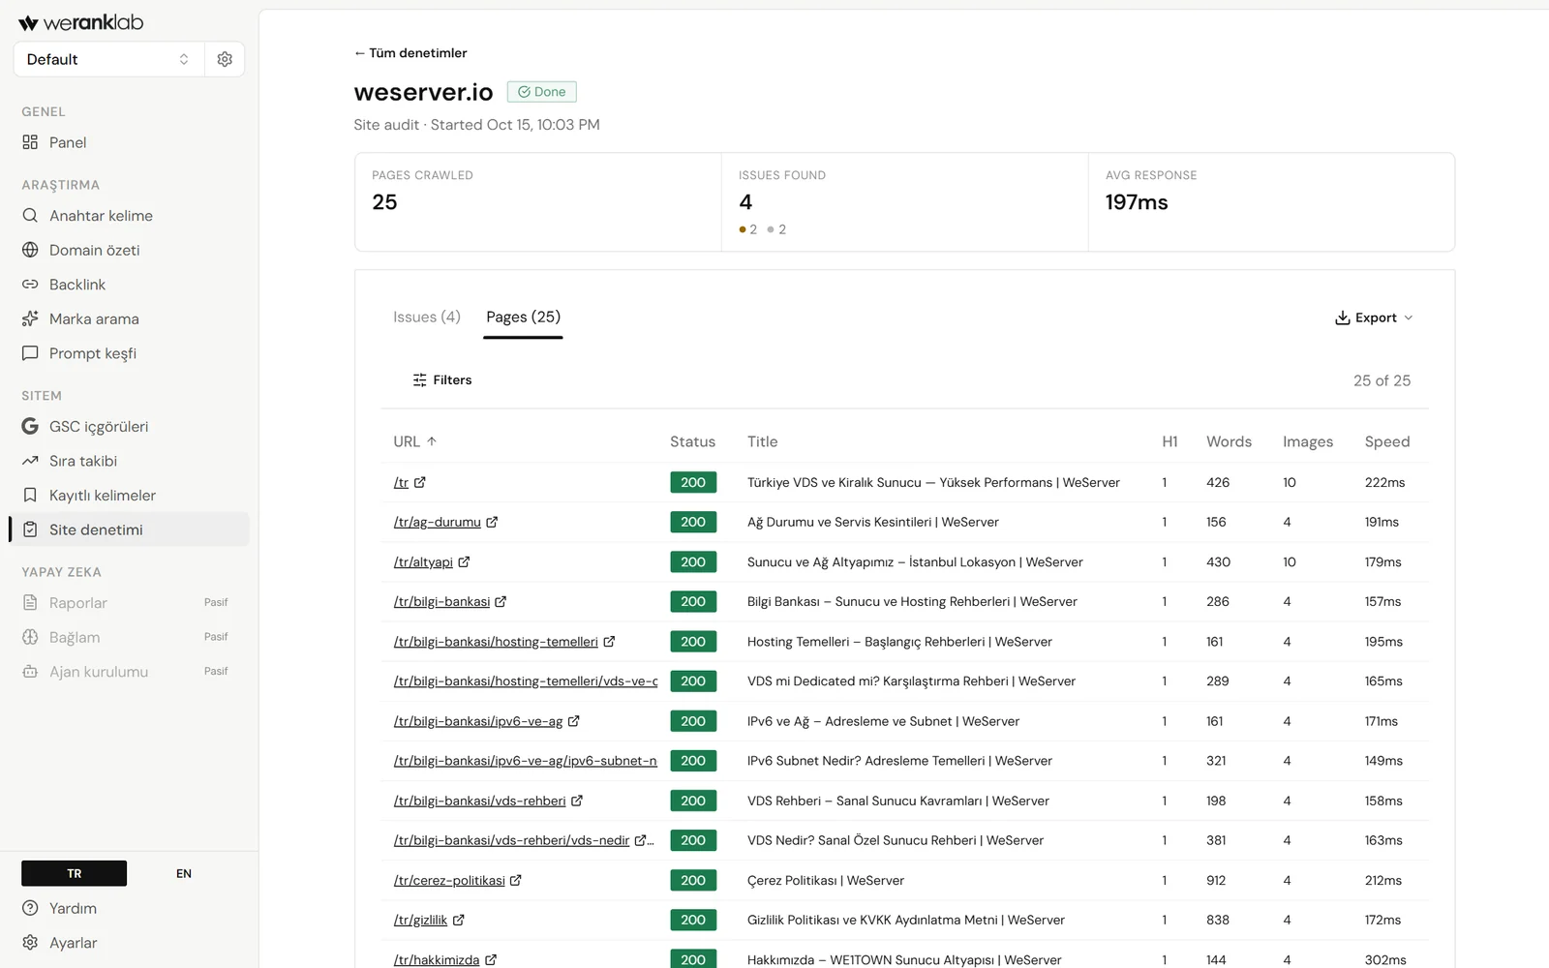Switch interface language to EN
The image size is (1549, 968).
184,873
